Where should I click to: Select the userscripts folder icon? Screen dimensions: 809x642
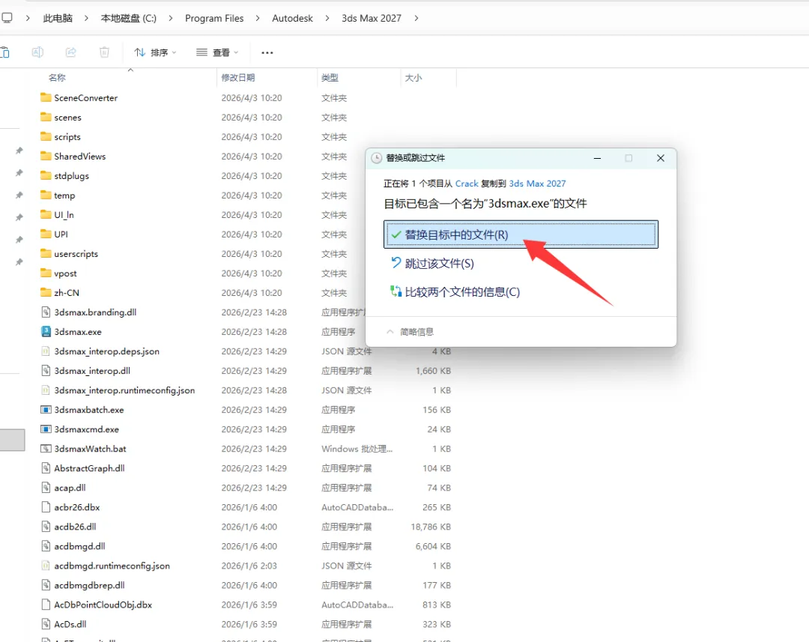point(46,253)
